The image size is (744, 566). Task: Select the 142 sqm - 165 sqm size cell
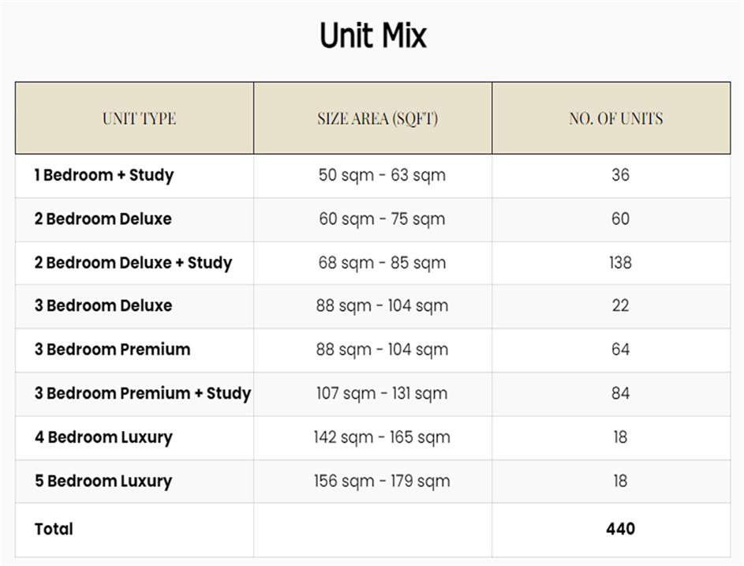(382, 437)
